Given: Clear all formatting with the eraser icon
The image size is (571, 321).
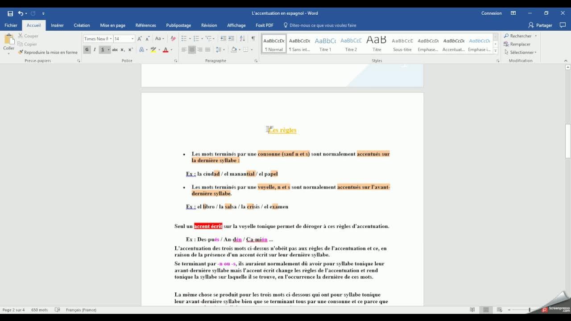Looking at the screenshot, I should (173, 39).
